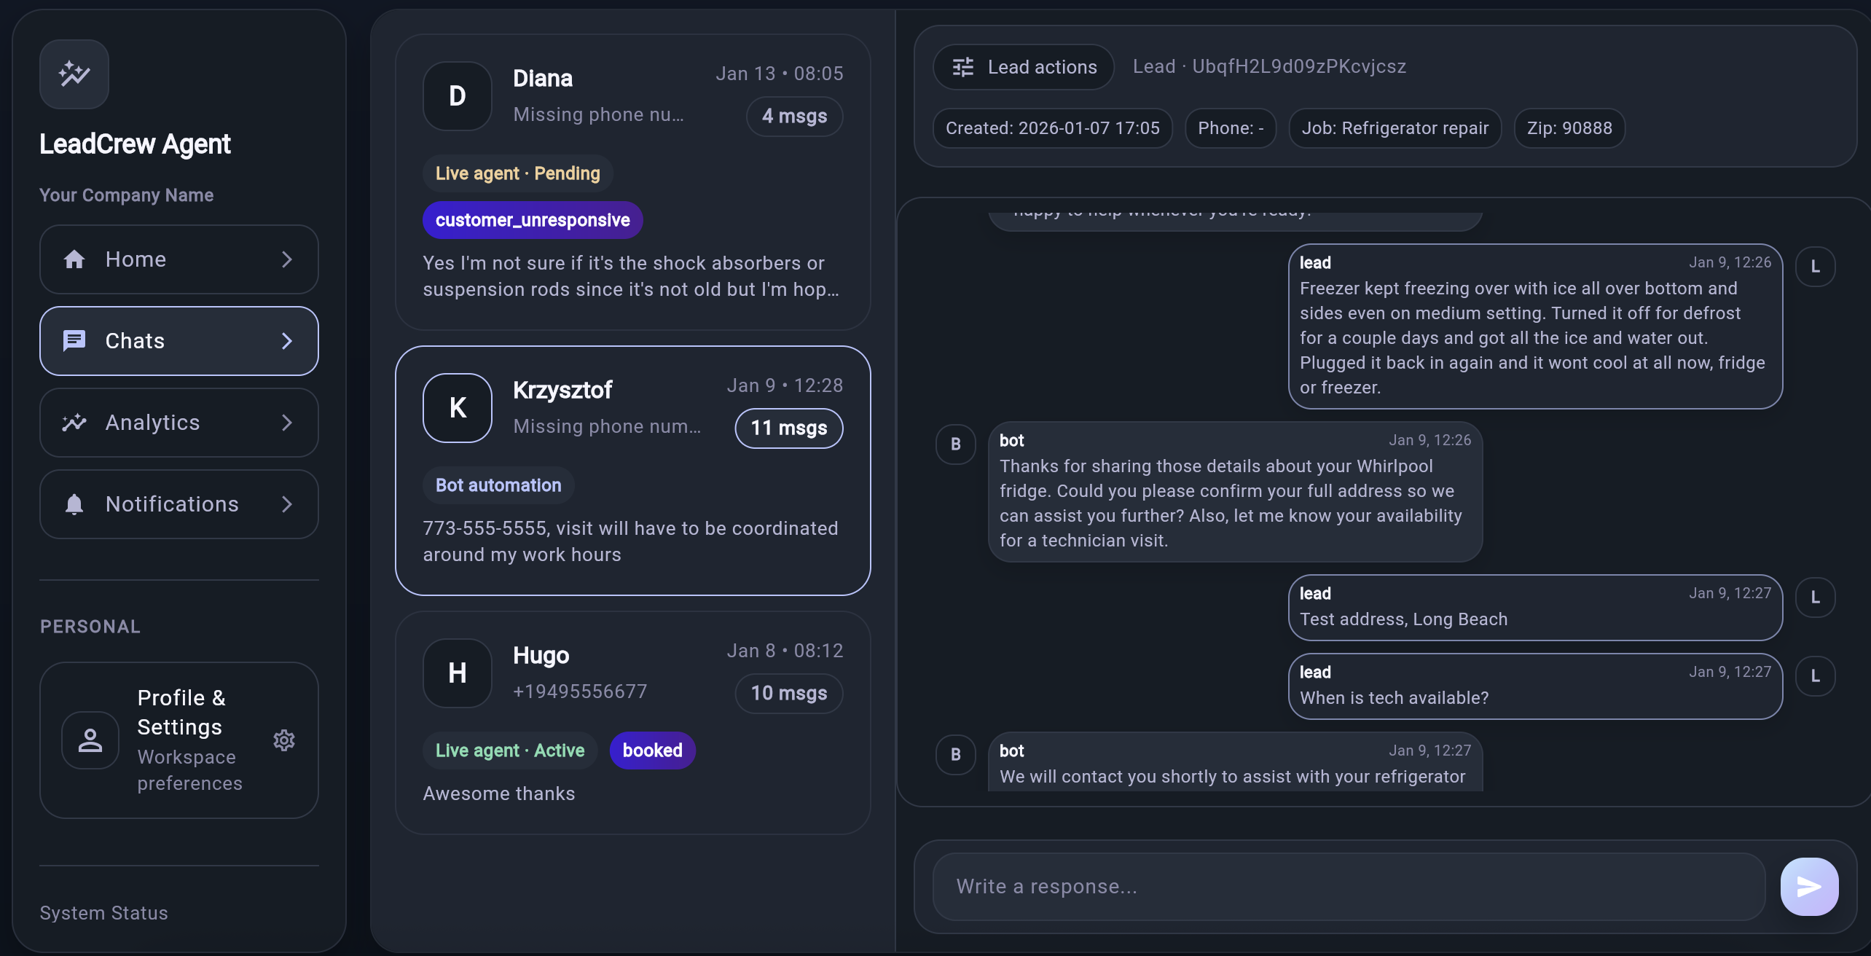Click Krzysztof's avatar circle
The image size is (1871, 956).
point(457,407)
